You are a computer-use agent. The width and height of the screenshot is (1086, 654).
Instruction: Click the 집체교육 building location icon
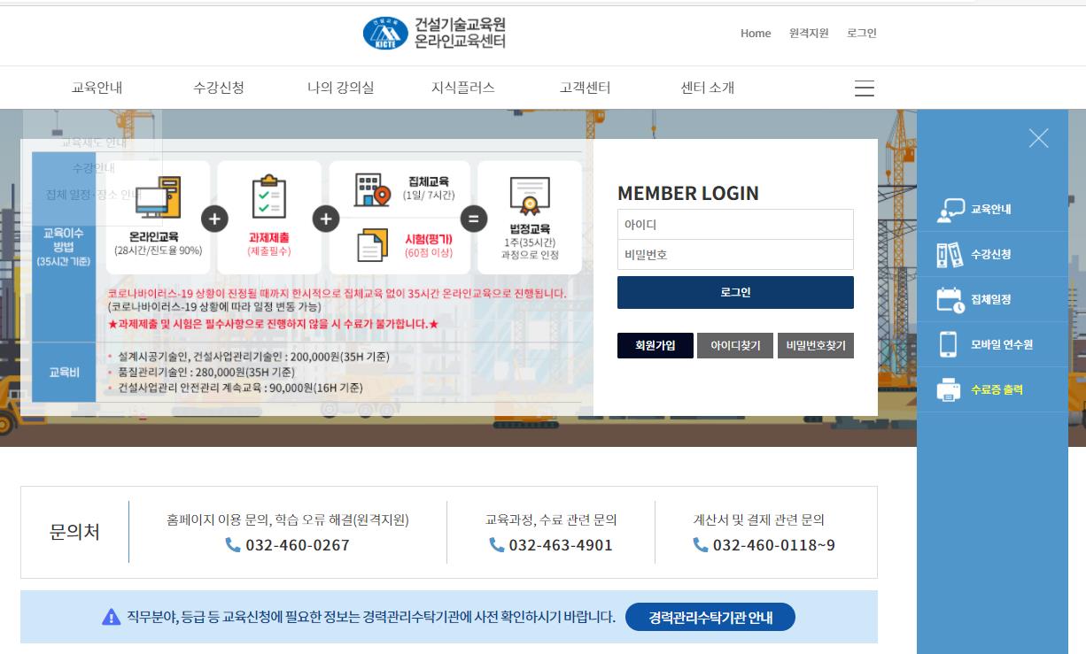372,189
